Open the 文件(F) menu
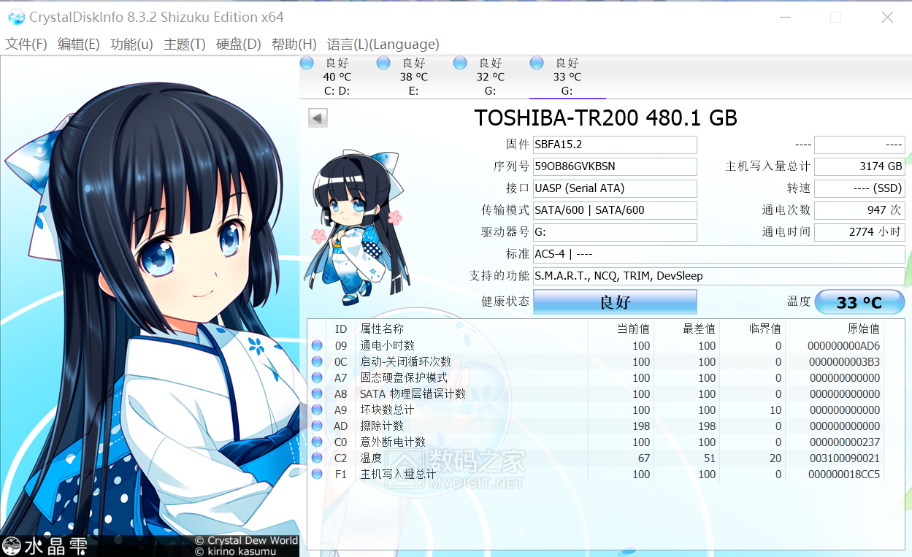This screenshot has height=557, width=912. 26,44
